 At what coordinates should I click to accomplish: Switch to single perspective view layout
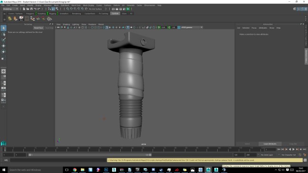[x=3, y=71]
